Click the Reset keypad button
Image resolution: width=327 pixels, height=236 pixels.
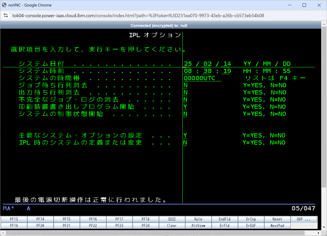click(x=277, y=219)
